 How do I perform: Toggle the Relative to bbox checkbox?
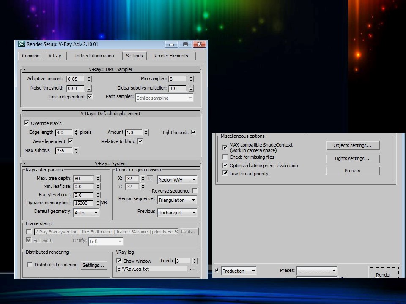pos(140,141)
